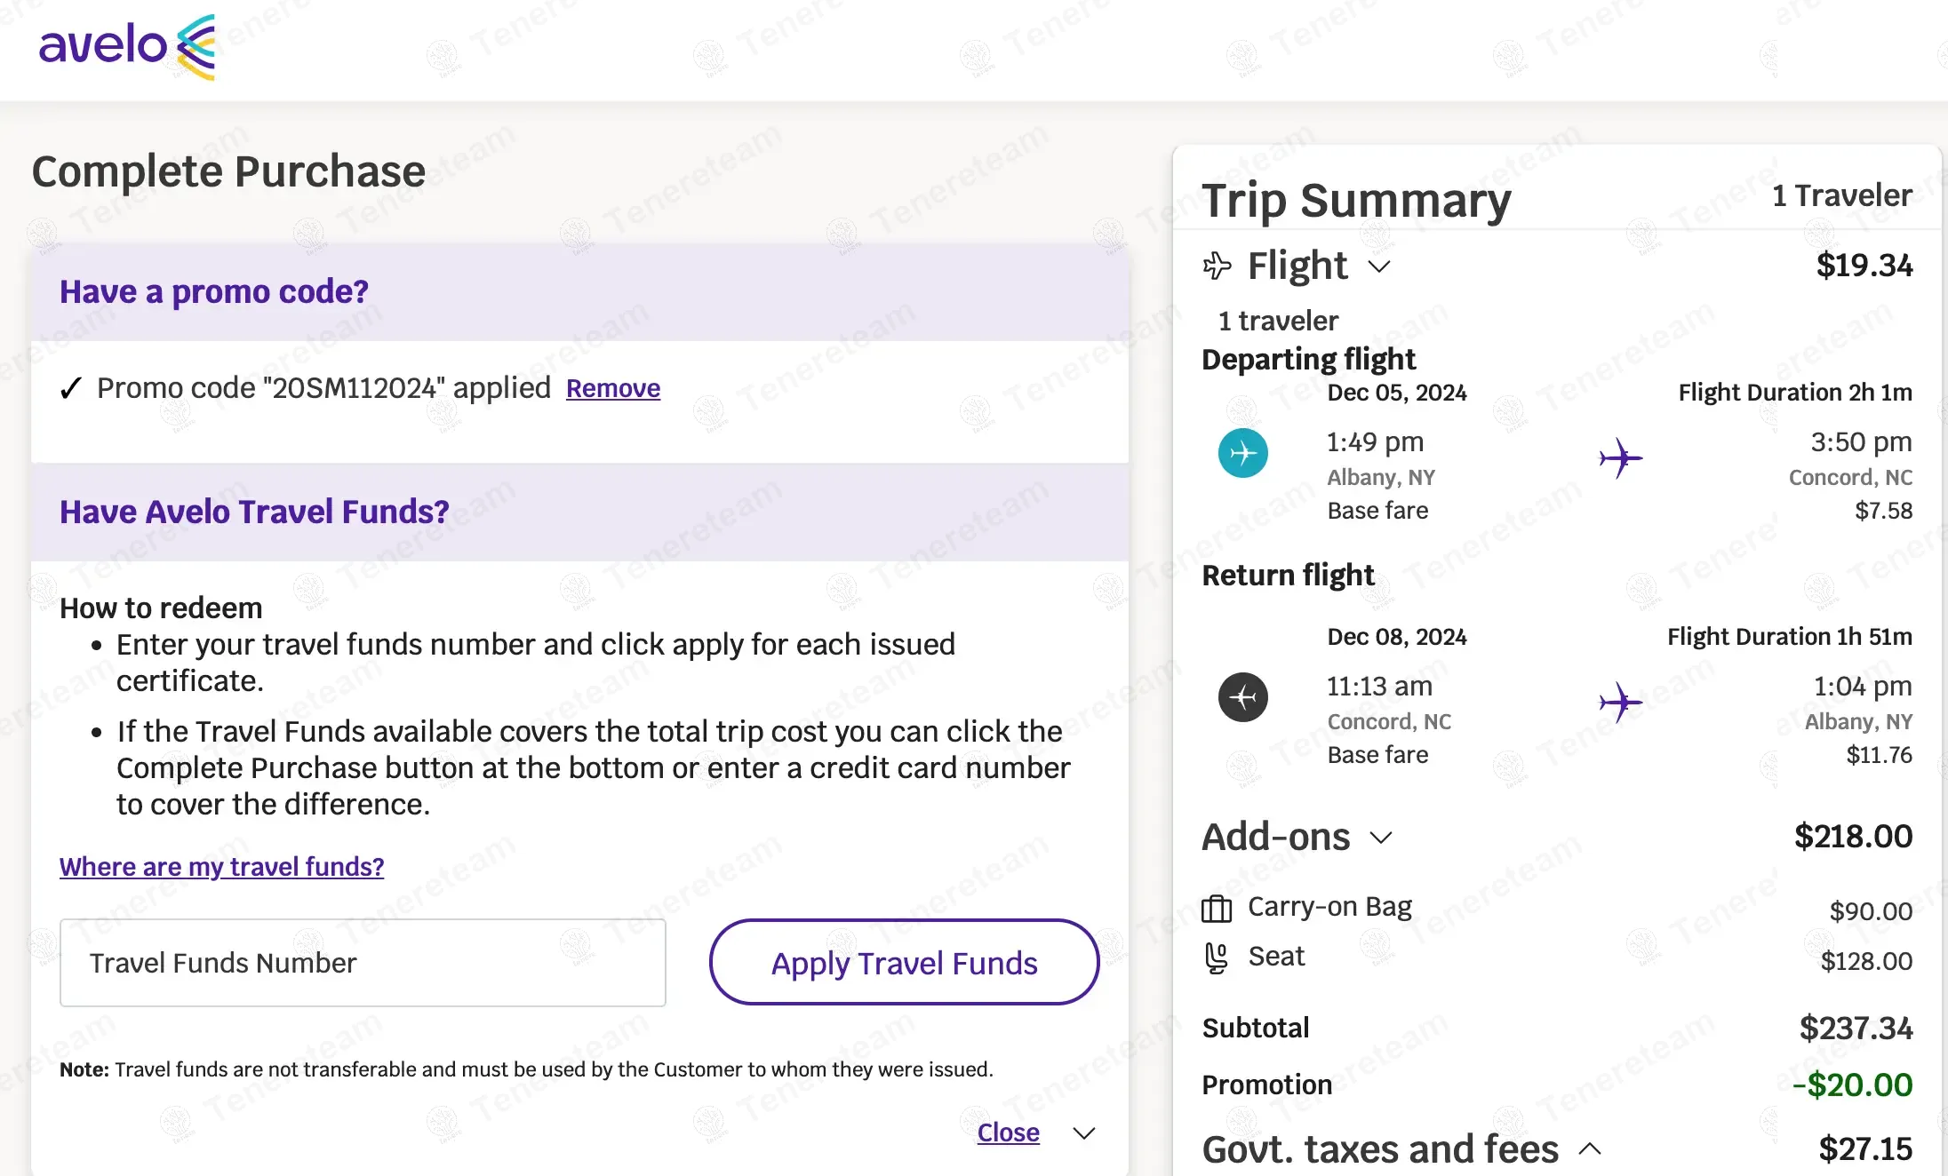1948x1176 pixels.
Task: Toggle the Govt. taxes and fees chevron
Action: pyautogui.click(x=1591, y=1149)
